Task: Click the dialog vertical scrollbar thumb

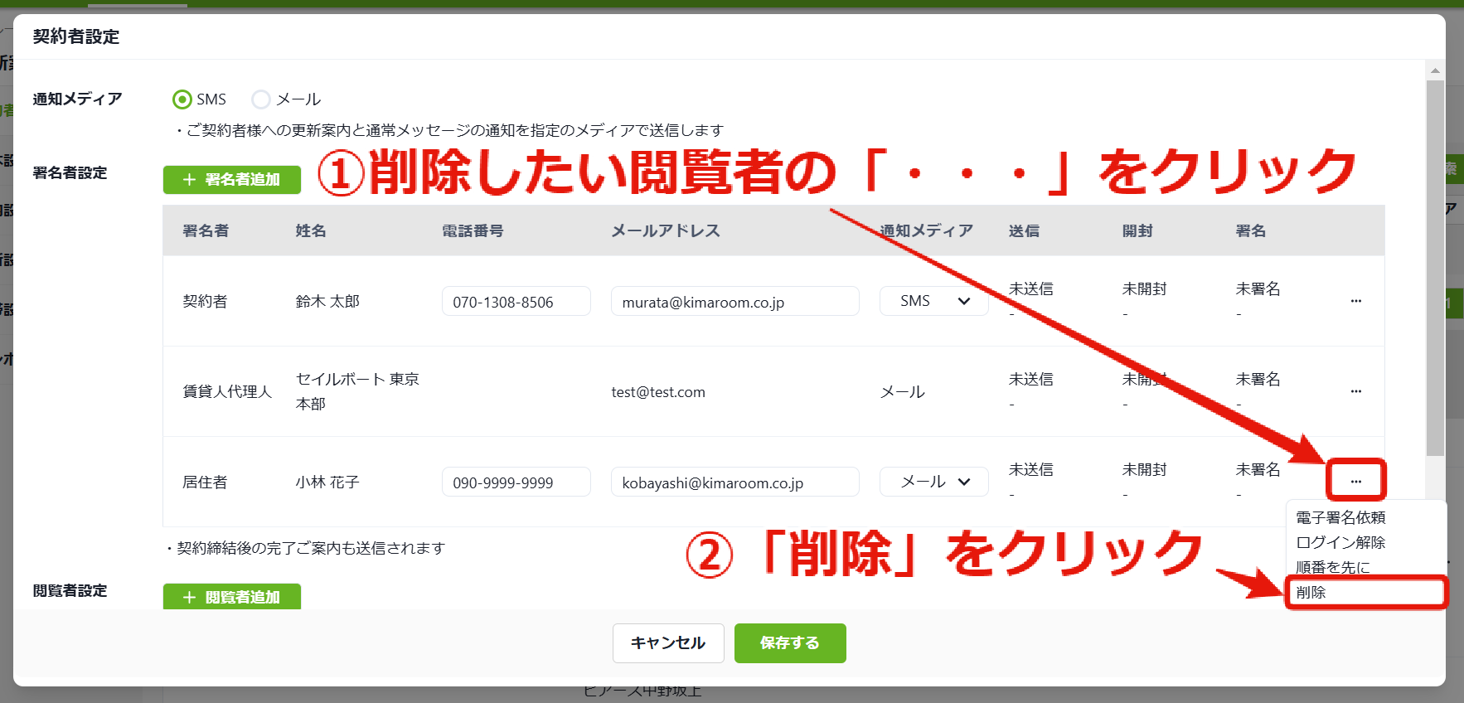Action: point(1435,268)
